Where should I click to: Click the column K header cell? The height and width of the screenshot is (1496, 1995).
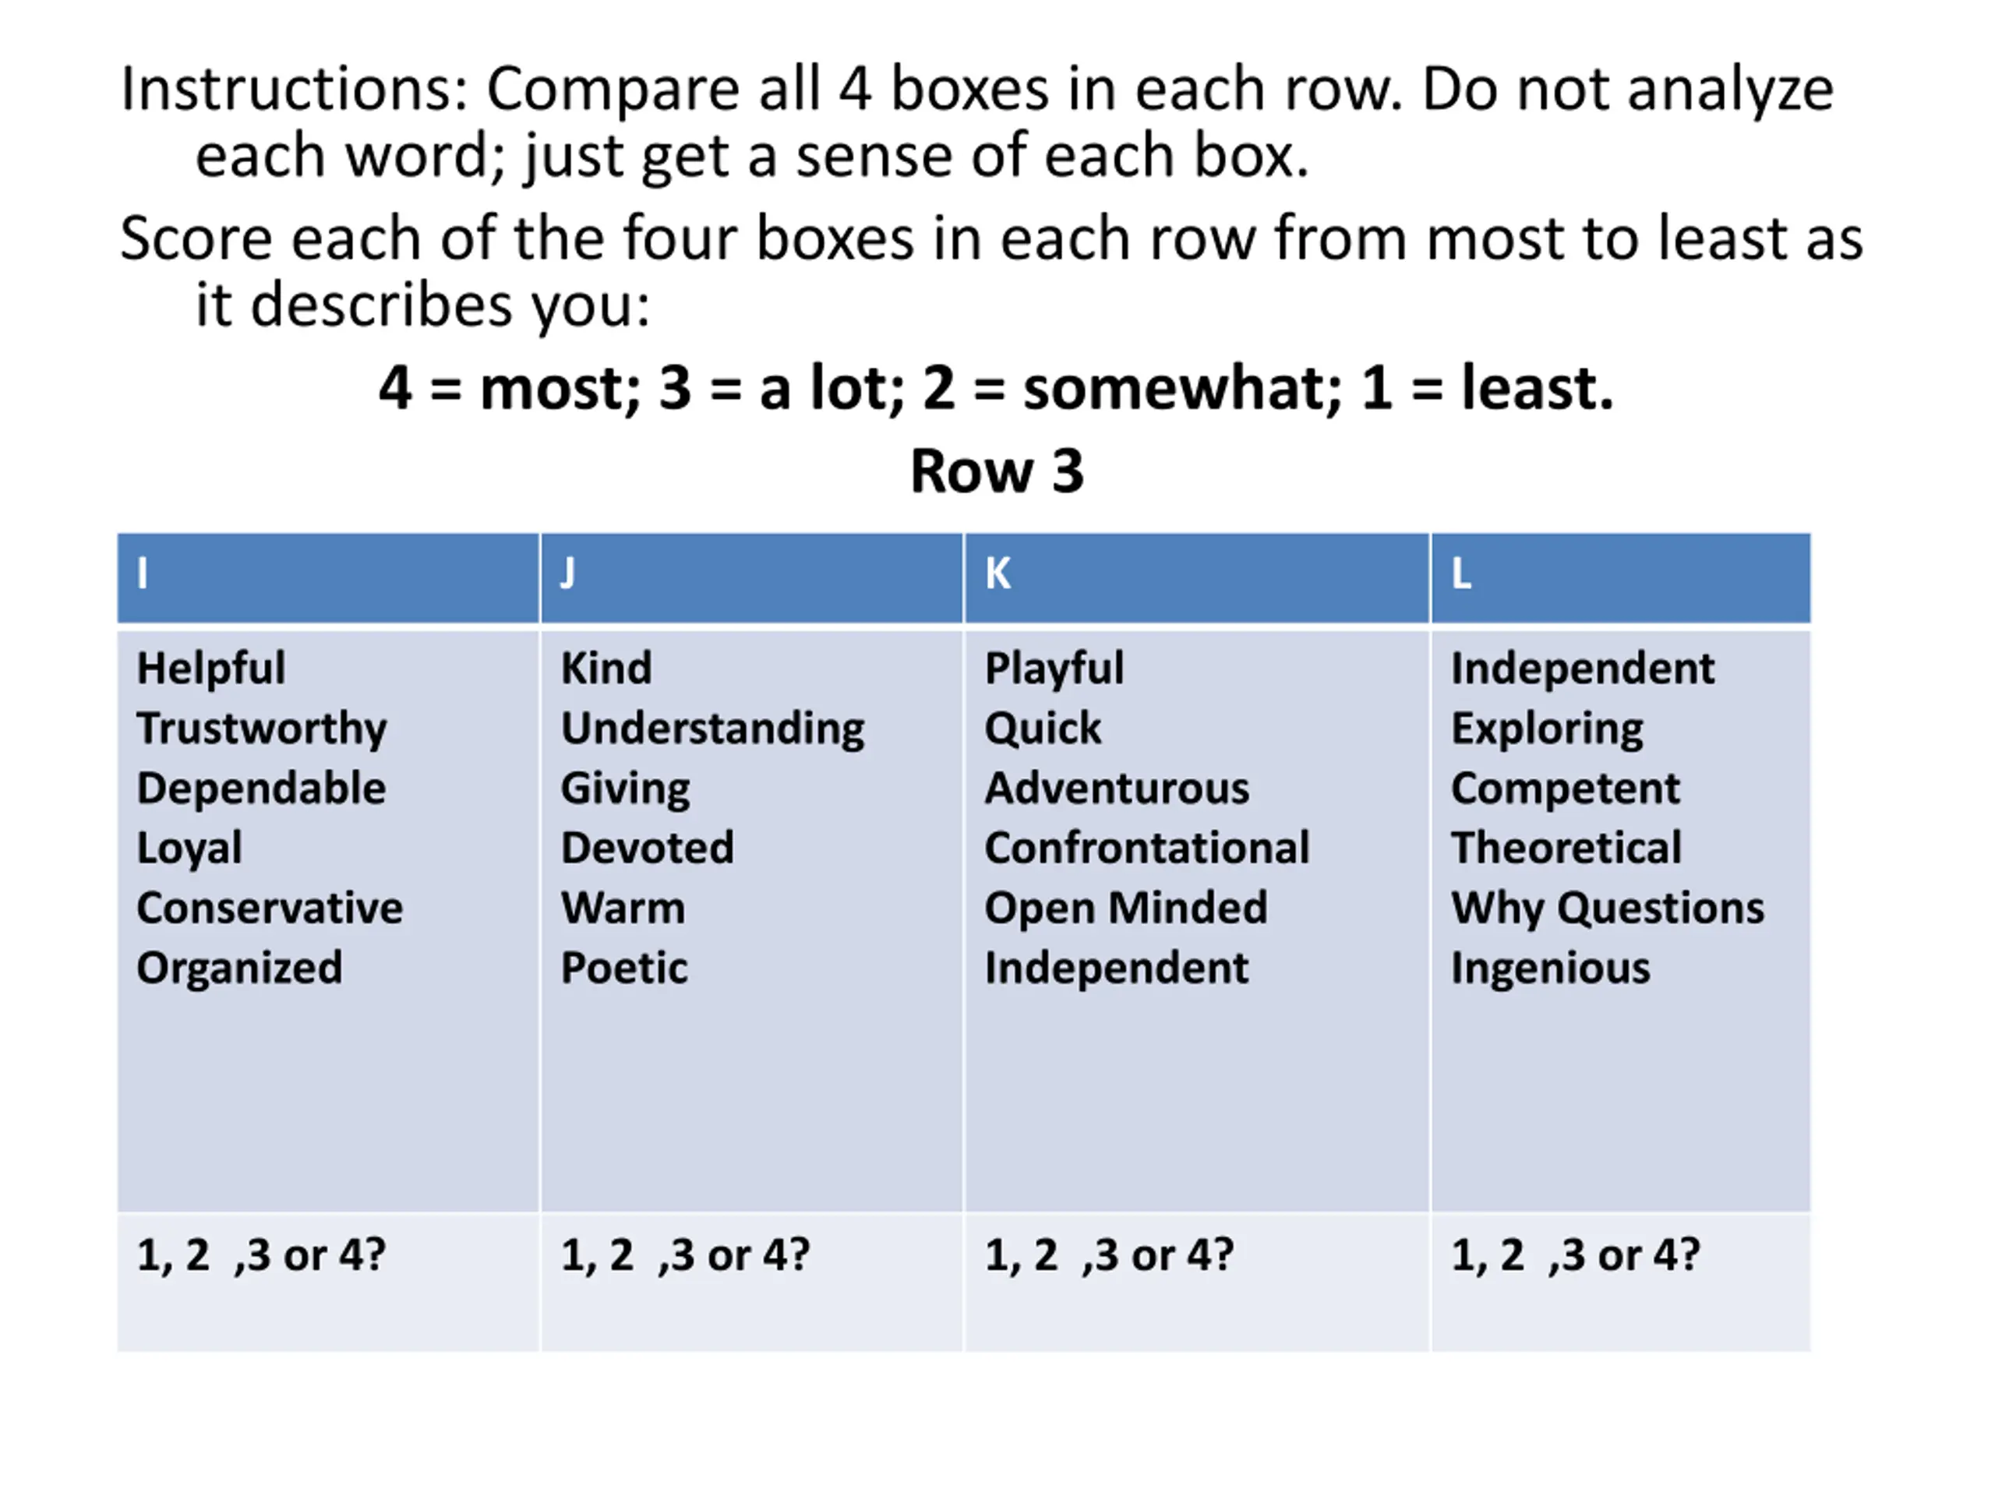pos(1196,577)
